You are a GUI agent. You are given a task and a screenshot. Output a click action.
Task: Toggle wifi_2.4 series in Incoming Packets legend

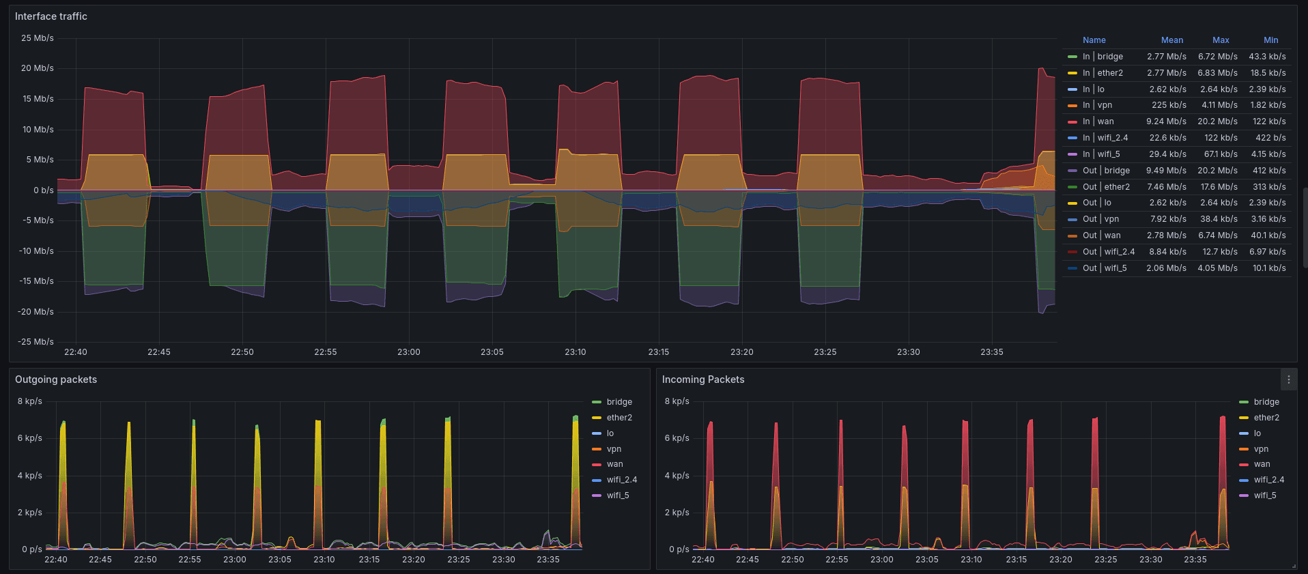pos(1269,480)
